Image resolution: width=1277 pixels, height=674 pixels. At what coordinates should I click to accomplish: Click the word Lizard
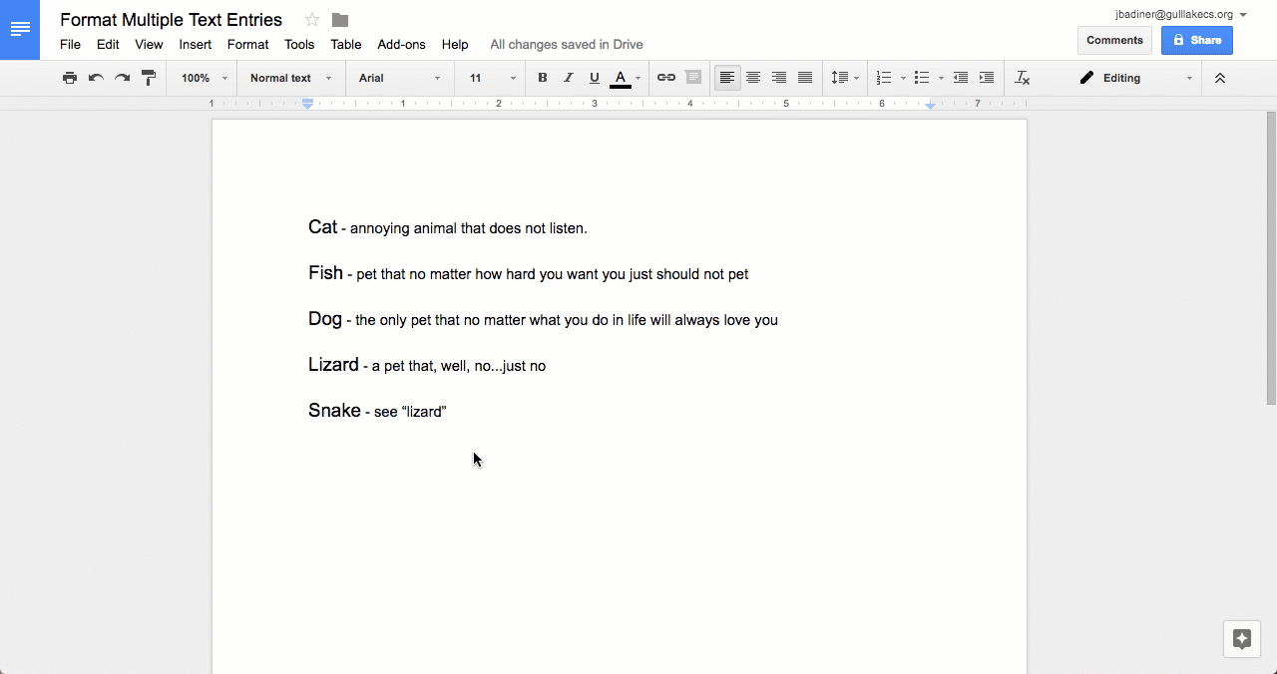pyautogui.click(x=333, y=365)
